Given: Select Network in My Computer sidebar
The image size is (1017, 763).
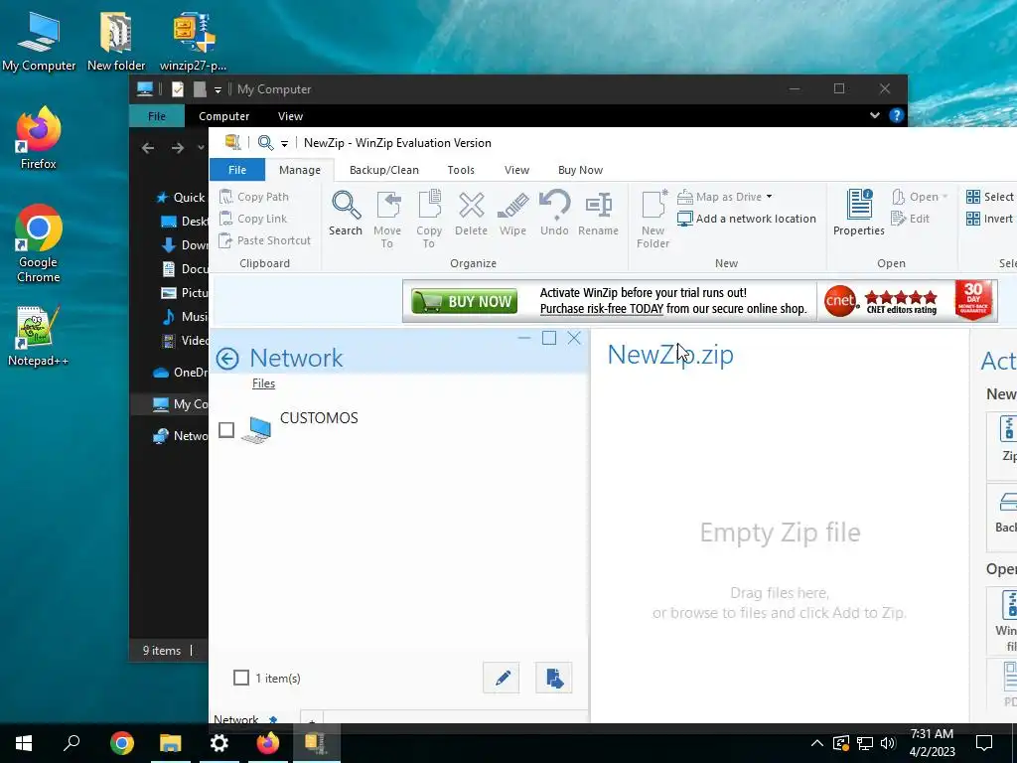Looking at the screenshot, I should 181,436.
